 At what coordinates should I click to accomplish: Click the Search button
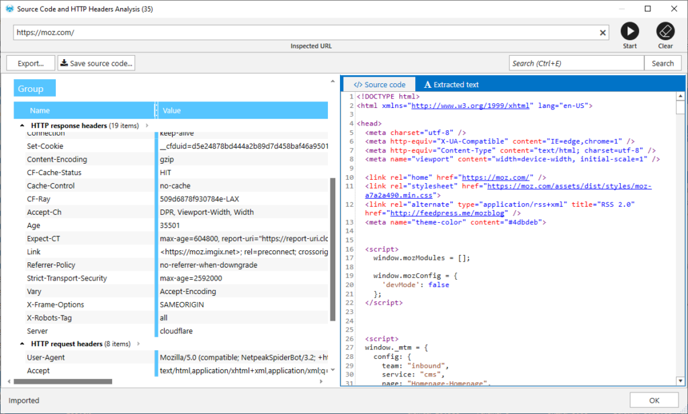(662, 63)
